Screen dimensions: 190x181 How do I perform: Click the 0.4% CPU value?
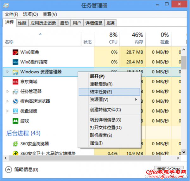pos(112,153)
